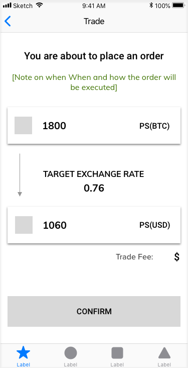Tap the downward conversion arrow
This screenshot has width=188, height=368.
coord(20,175)
